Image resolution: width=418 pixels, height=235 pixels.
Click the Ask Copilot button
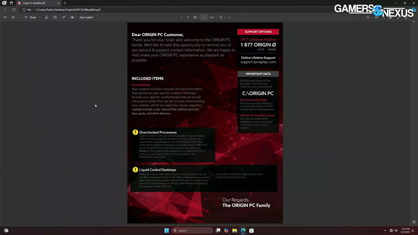tap(86, 17)
